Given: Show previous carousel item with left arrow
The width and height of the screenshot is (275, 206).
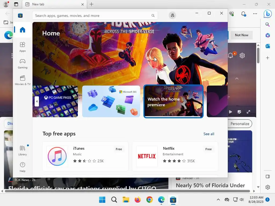Looking at the screenshot, I should tap(37, 101).
